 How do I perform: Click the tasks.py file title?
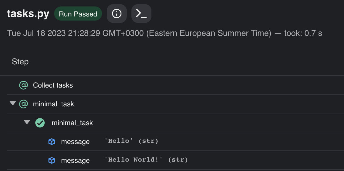[x=28, y=14]
